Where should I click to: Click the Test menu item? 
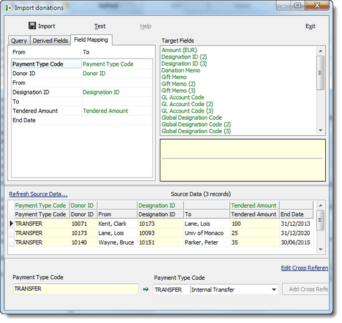(x=100, y=26)
